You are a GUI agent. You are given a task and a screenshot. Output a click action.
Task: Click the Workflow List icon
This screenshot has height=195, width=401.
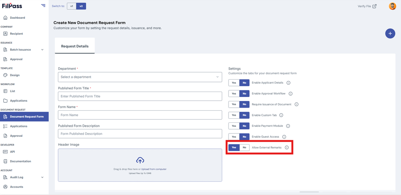[x=5, y=91]
